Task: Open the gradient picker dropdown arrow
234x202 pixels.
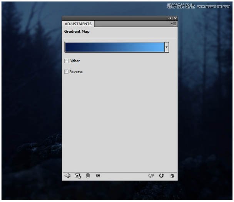Action: (x=167, y=47)
